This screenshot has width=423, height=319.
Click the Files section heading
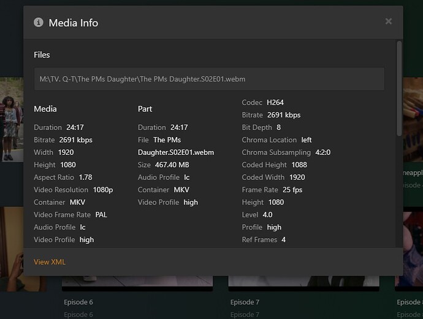[42, 55]
